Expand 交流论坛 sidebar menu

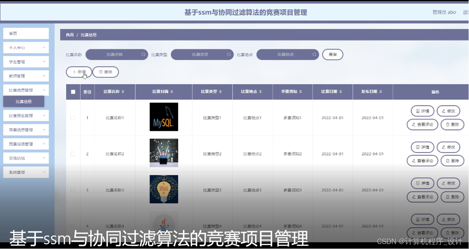[x=26, y=158]
